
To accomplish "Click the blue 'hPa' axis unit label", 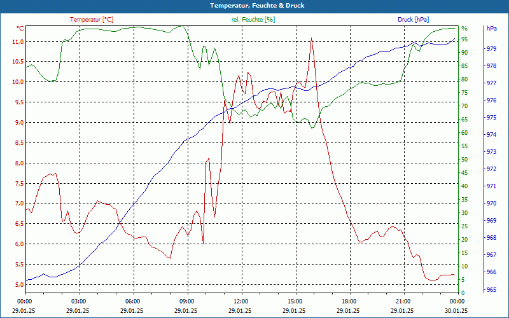I will coord(492,28).
